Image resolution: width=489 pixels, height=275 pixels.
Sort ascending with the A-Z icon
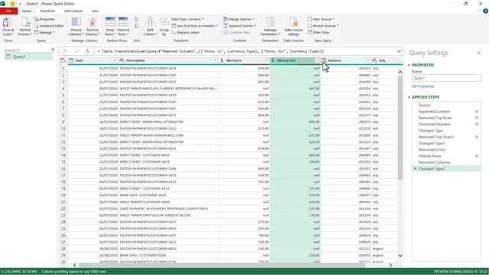[137, 19]
